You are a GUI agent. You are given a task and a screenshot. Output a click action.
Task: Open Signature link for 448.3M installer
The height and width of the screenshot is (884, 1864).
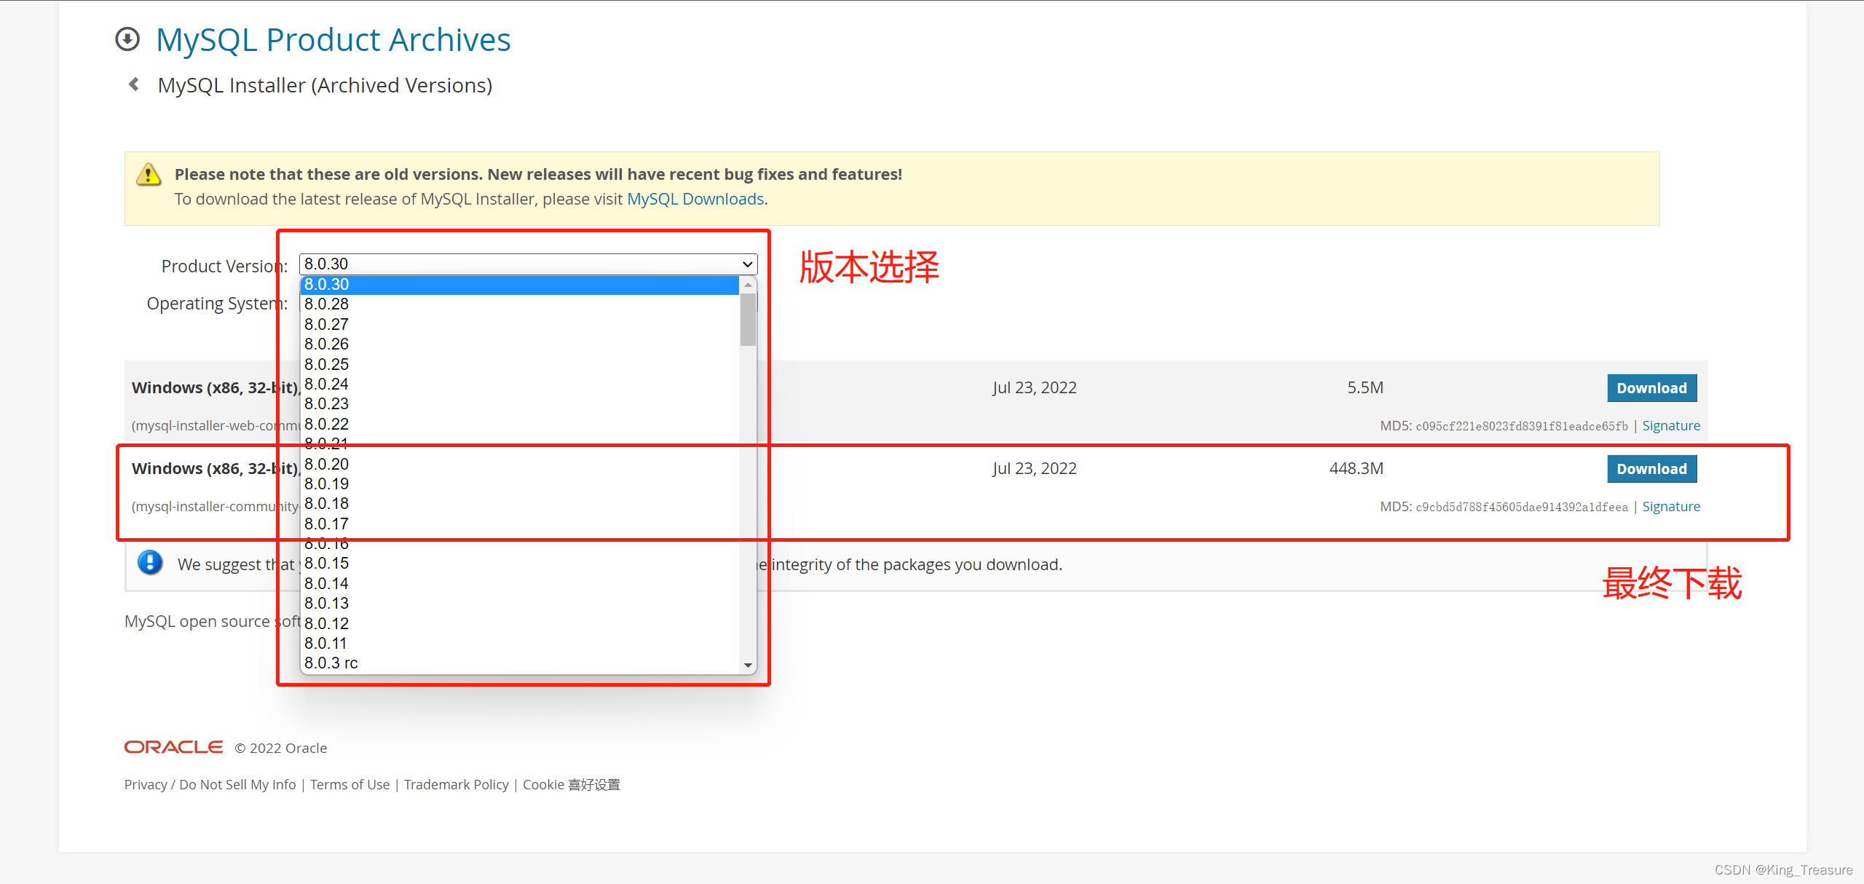pyautogui.click(x=1671, y=507)
